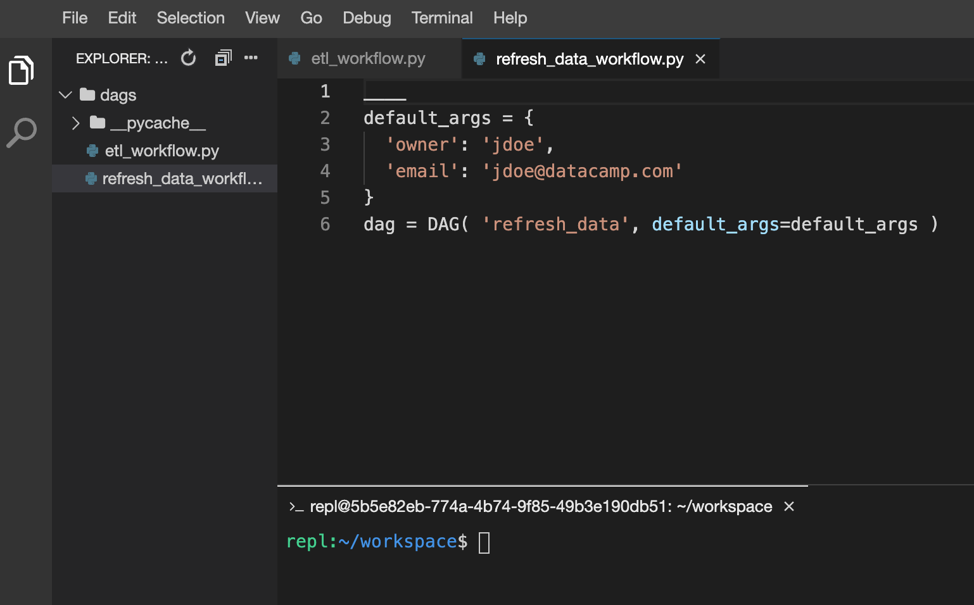The height and width of the screenshot is (605, 974).
Task: Expand the __pycache__ folder
Action: 76,123
